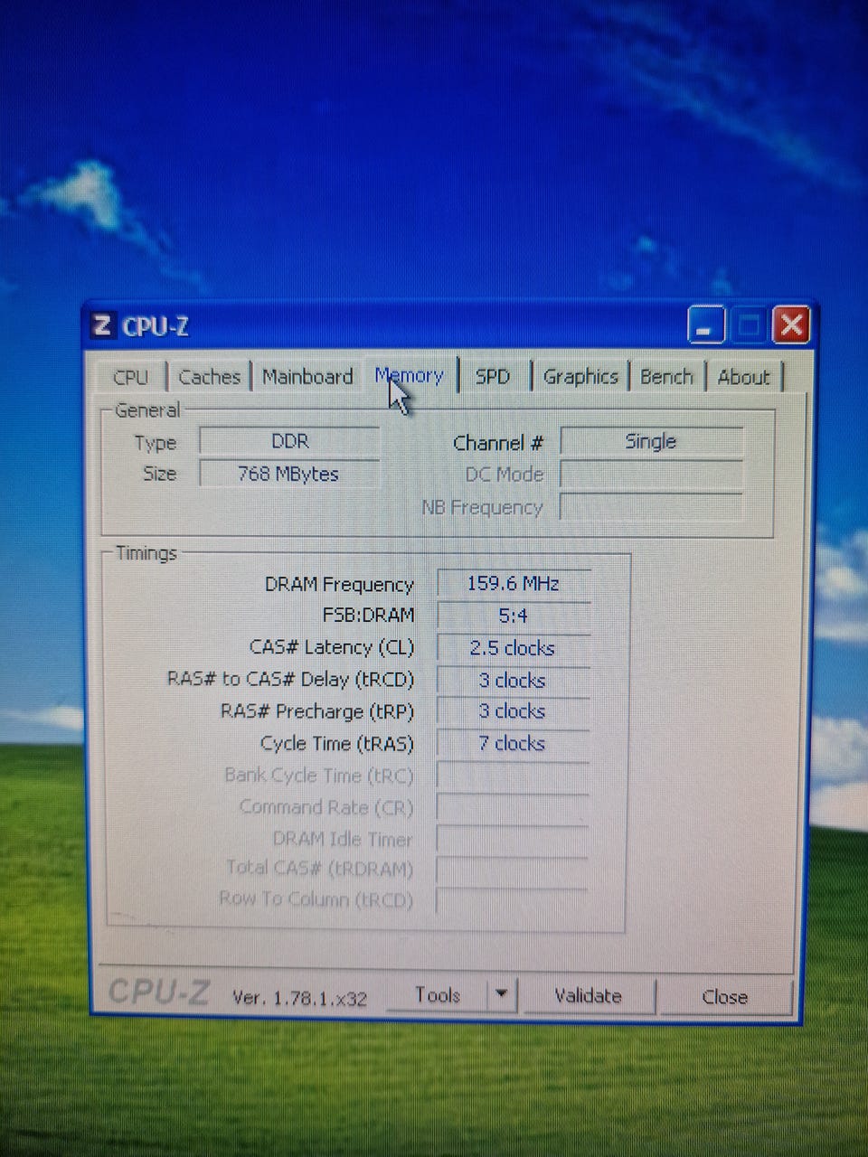This screenshot has height=1157, width=868.
Task: Click the Tools button
Action: (438, 995)
